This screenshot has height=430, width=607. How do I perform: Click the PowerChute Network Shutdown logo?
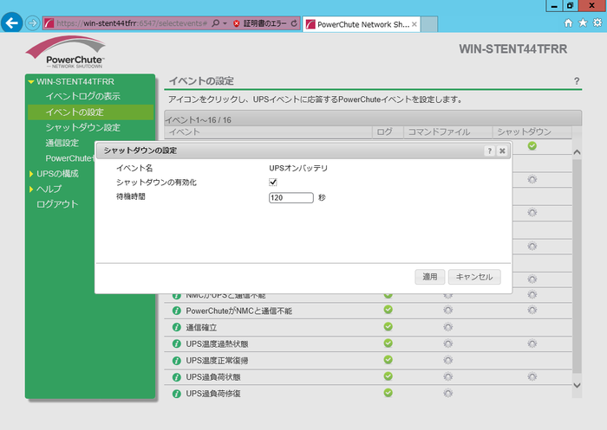(65, 52)
